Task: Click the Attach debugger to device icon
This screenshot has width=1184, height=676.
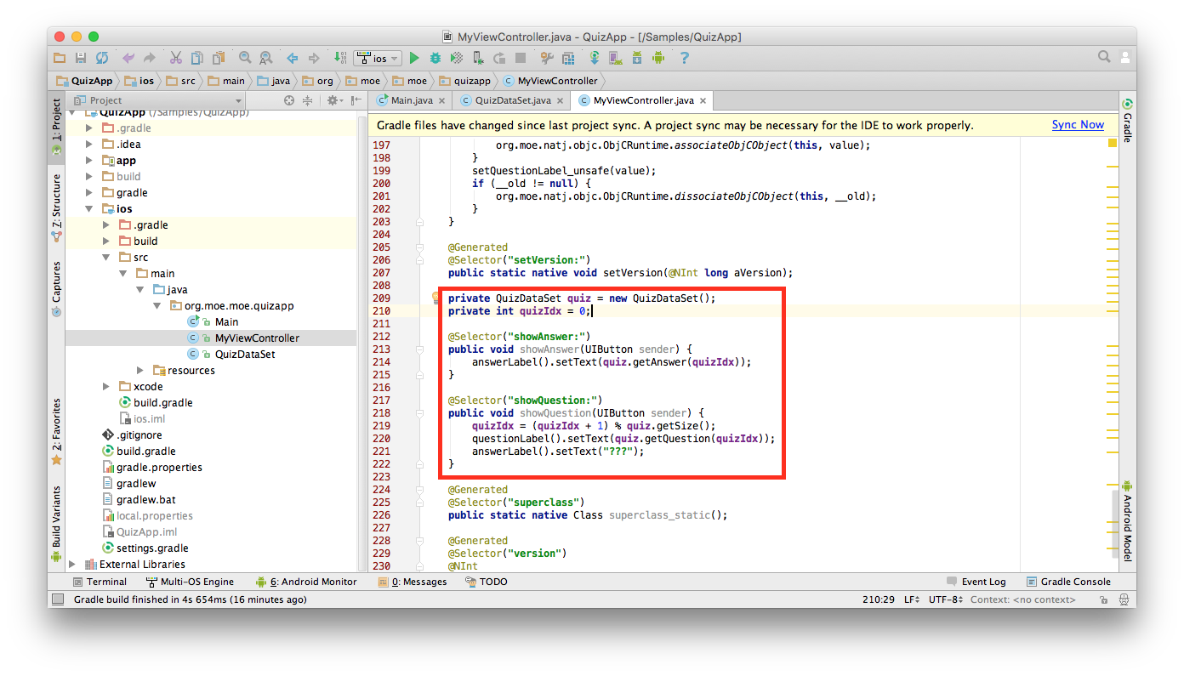Action: coord(478,58)
